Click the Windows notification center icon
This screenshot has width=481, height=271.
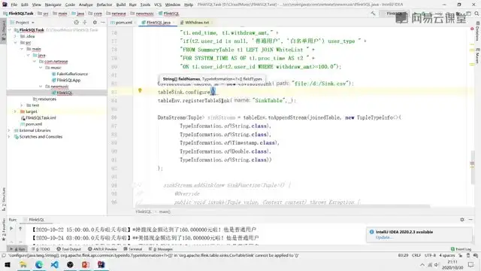click(471, 264)
